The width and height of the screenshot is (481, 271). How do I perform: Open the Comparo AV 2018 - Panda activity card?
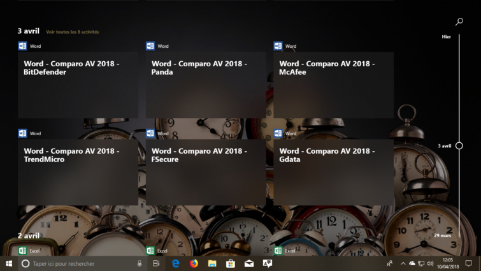(206, 85)
